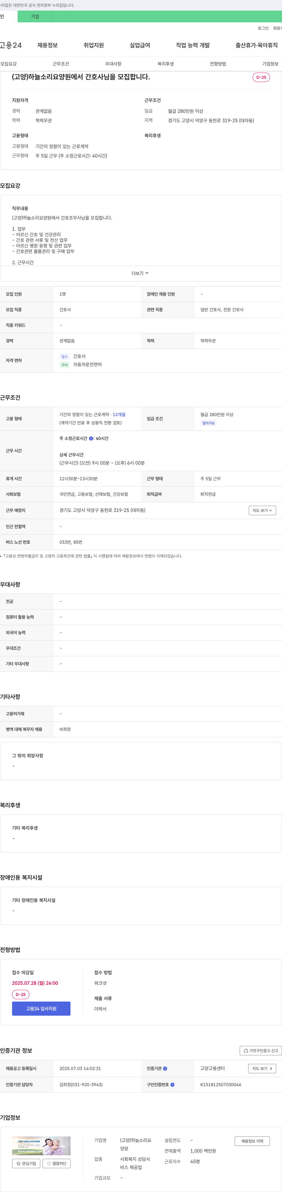This screenshot has height=1192, width=282.
Task: Report via 거짓구인광고 신고 button
Action: click(261, 1050)
